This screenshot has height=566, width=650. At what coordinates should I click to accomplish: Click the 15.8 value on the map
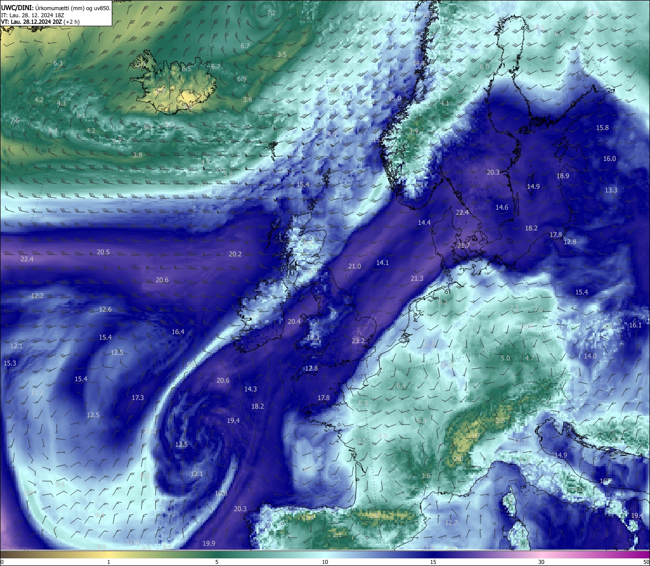click(602, 127)
